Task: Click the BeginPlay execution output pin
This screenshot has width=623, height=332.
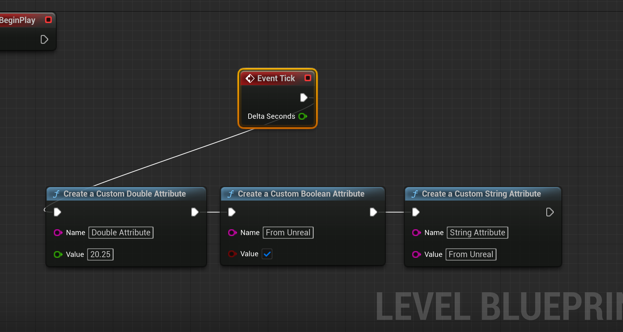Action: click(44, 40)
